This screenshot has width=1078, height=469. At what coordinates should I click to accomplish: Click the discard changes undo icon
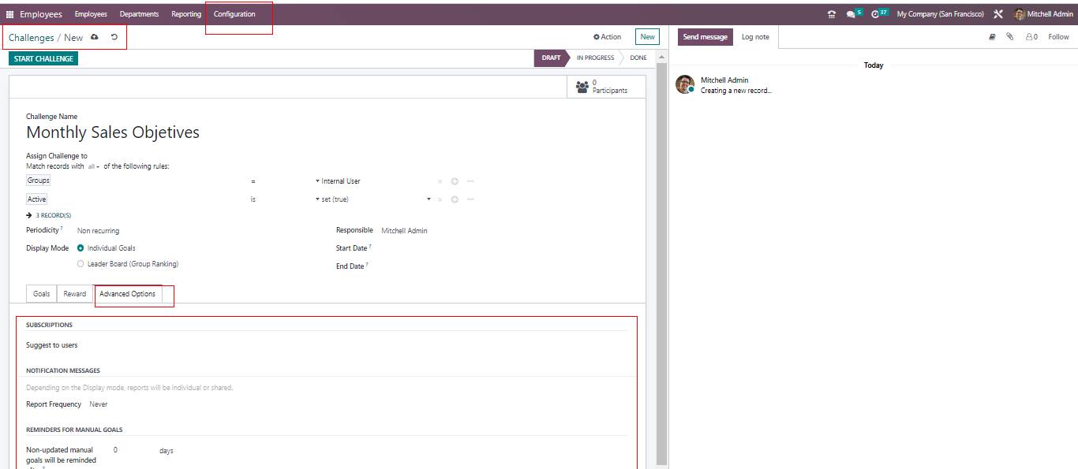point(114,37)
